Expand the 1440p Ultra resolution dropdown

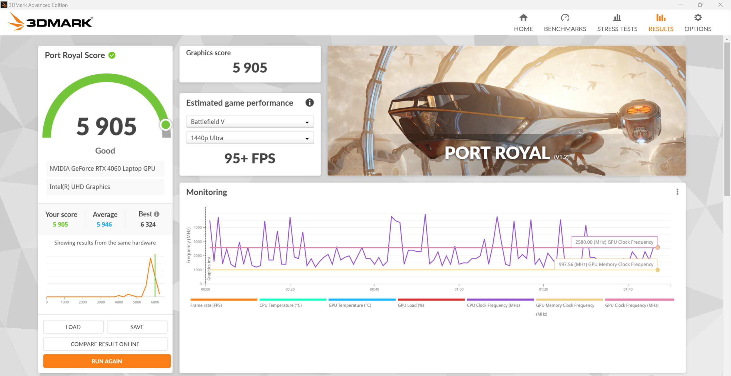[250, 138]
